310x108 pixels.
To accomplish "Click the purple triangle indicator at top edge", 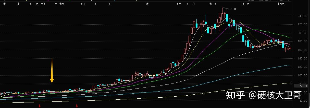I will click(48, 1).
